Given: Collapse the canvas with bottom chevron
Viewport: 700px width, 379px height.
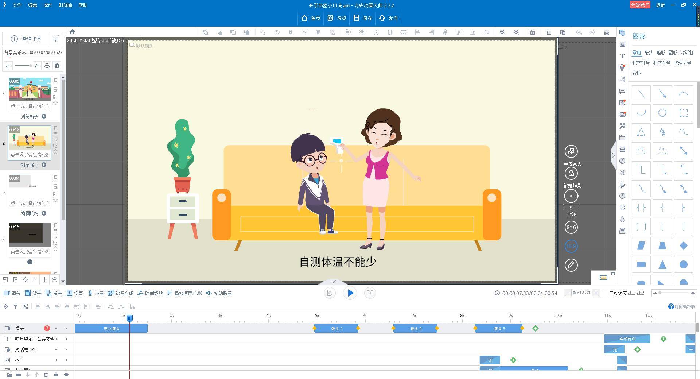Looking at the screenshot, I should tap(332, 282).
